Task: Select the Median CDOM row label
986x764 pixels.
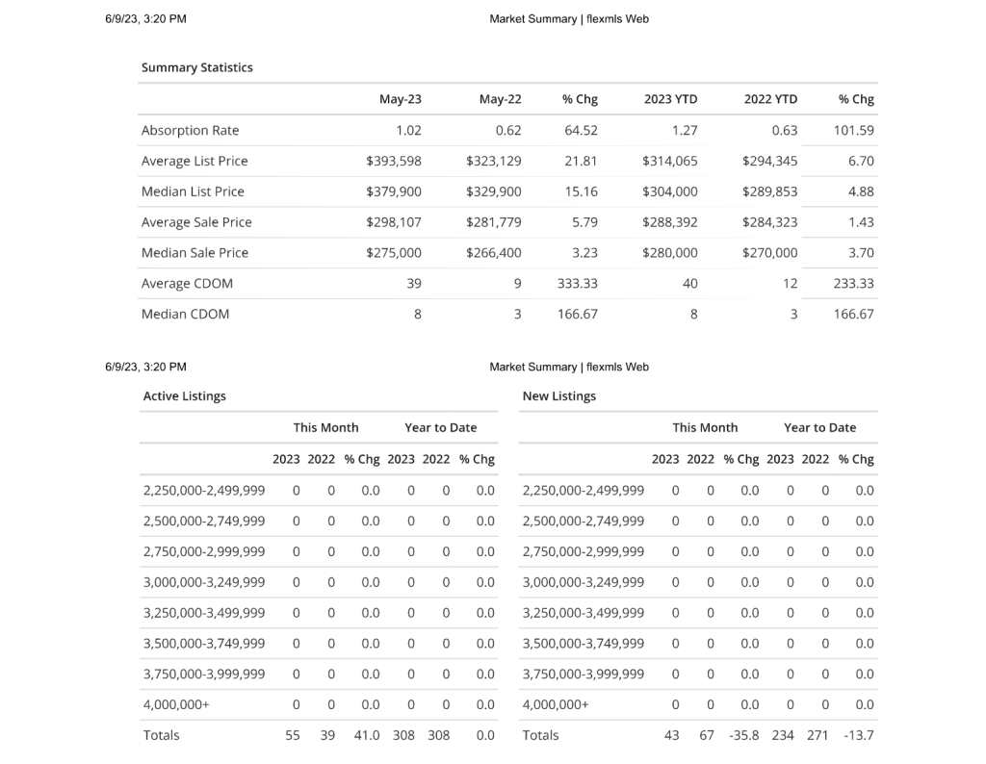Action: click(185, 315)
